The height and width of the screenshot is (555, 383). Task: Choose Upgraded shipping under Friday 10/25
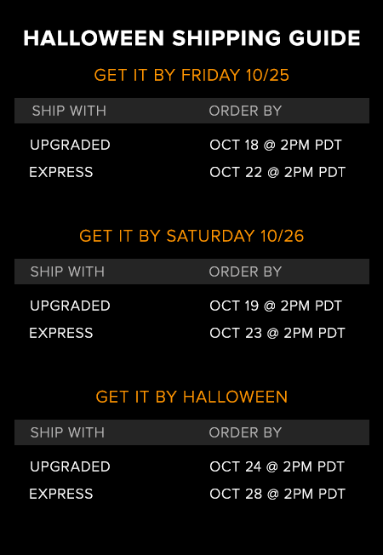70,145
